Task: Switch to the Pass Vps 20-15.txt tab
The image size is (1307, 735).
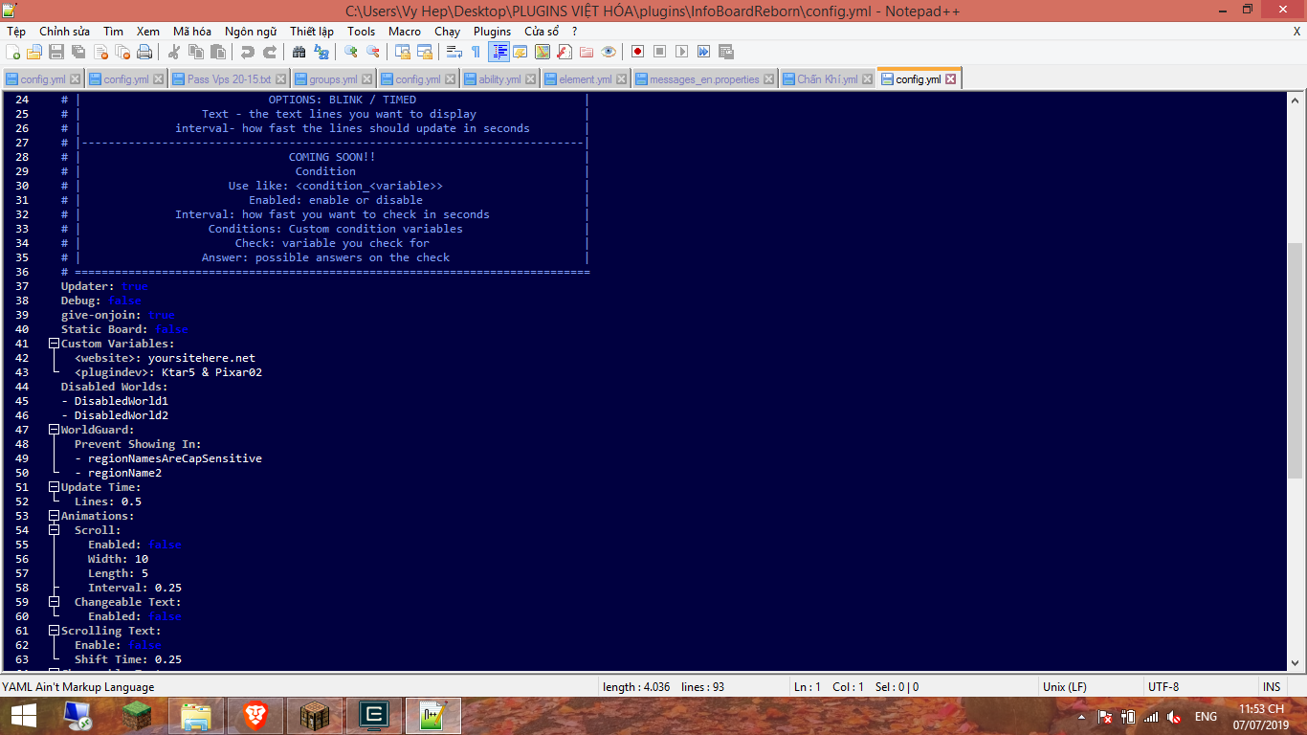Action: click(x=229, y=79)
